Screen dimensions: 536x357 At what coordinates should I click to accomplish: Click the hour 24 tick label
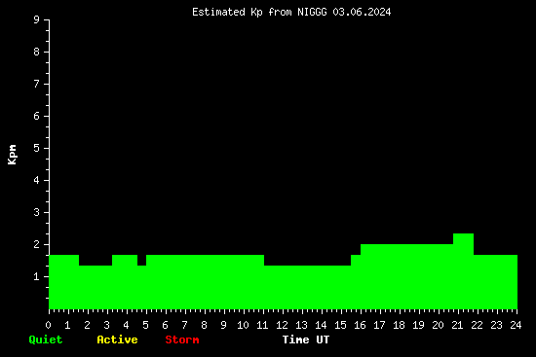coord(516,325)
